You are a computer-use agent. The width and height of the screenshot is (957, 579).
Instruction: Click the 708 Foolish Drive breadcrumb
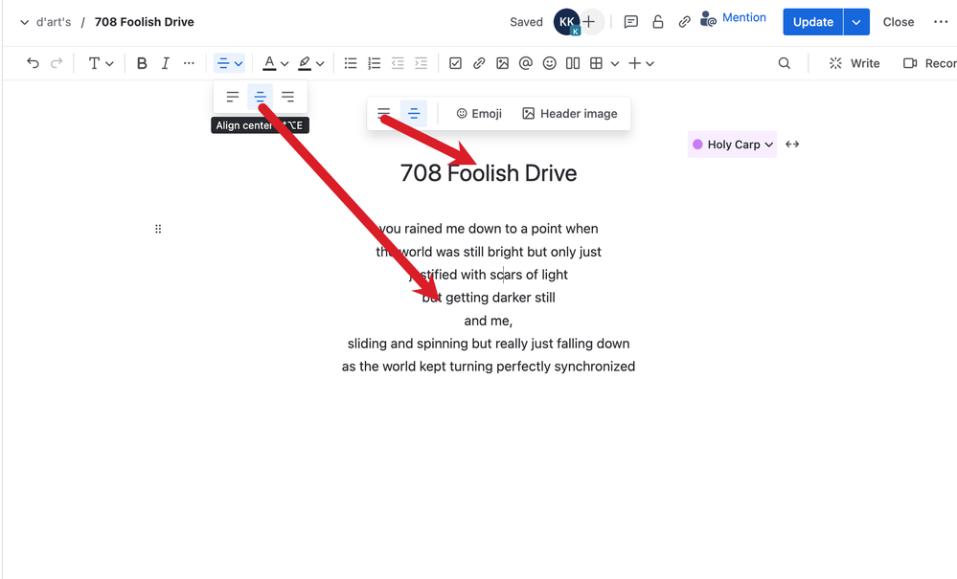[144, 22]
